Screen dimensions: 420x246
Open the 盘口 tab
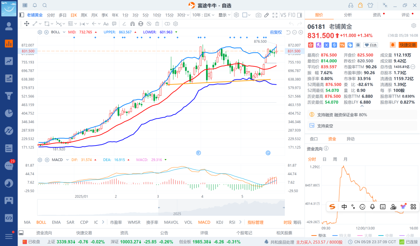314,139
